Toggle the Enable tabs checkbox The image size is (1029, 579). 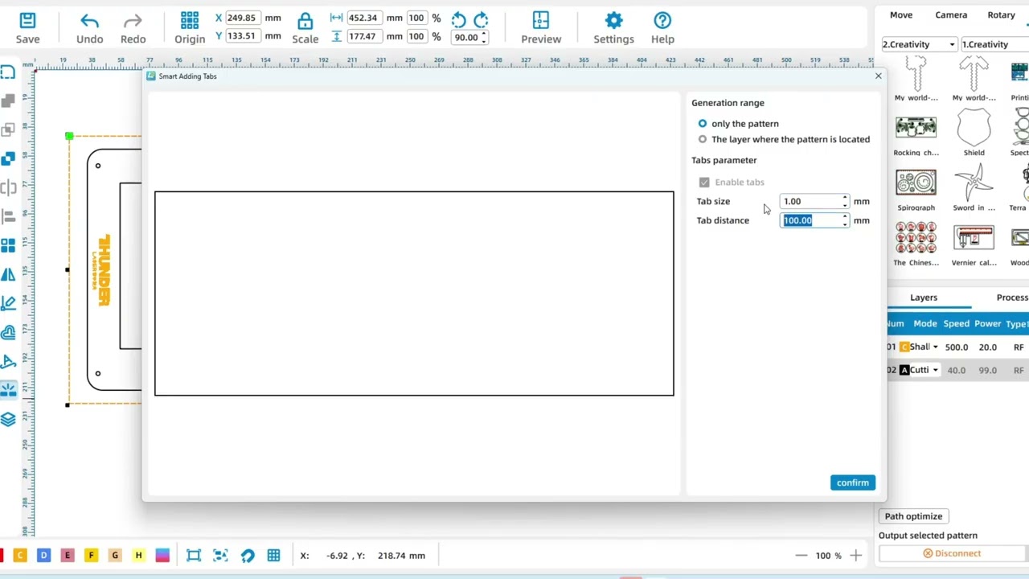tap(704, 183)
